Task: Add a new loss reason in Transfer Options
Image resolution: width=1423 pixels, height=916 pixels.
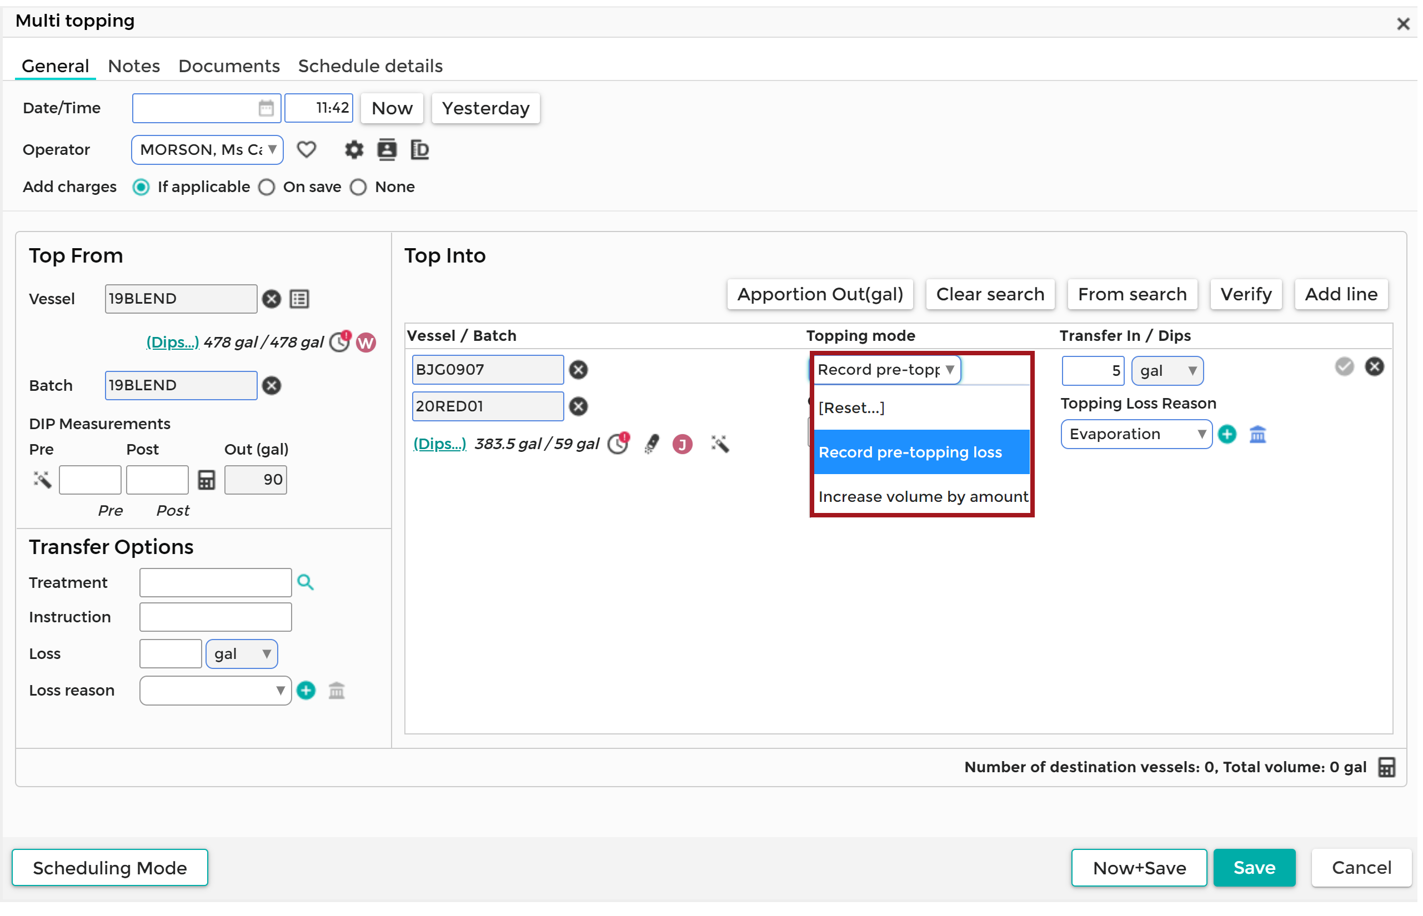Action: click(307, 692)
